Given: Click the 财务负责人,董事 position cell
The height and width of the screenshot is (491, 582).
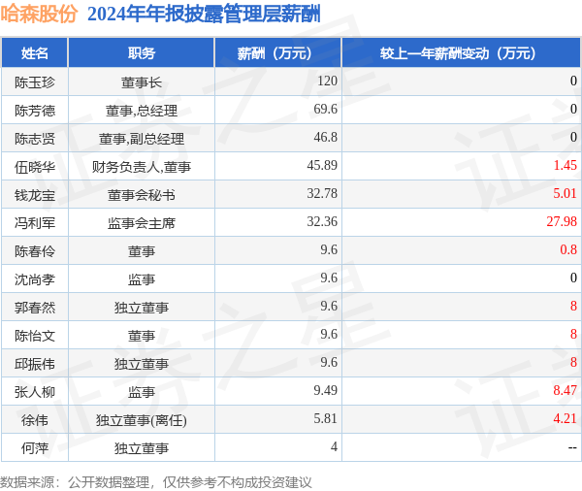Looking at the screenshot, I should [x=141, y=167].
